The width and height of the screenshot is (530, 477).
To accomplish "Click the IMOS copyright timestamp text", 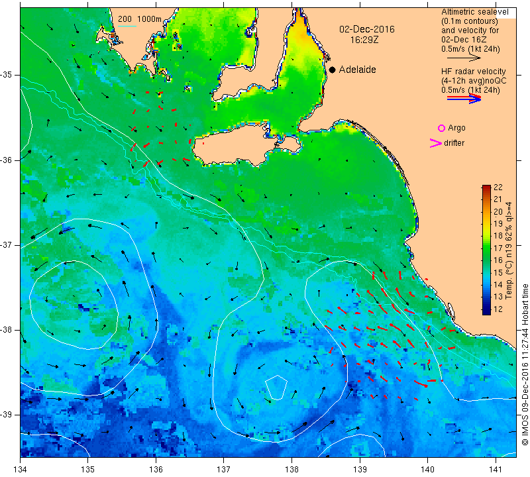I will click(525, 364).
